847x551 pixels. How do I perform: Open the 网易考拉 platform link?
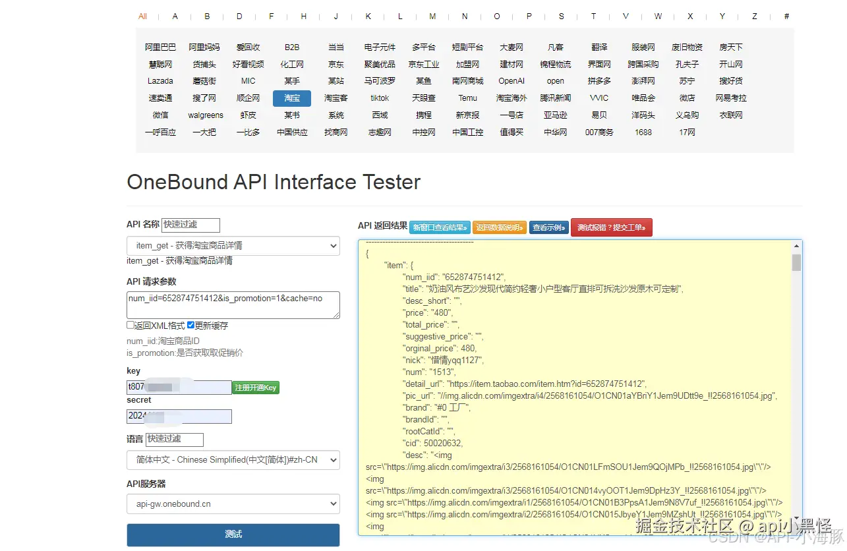click(x=730, y=98)
